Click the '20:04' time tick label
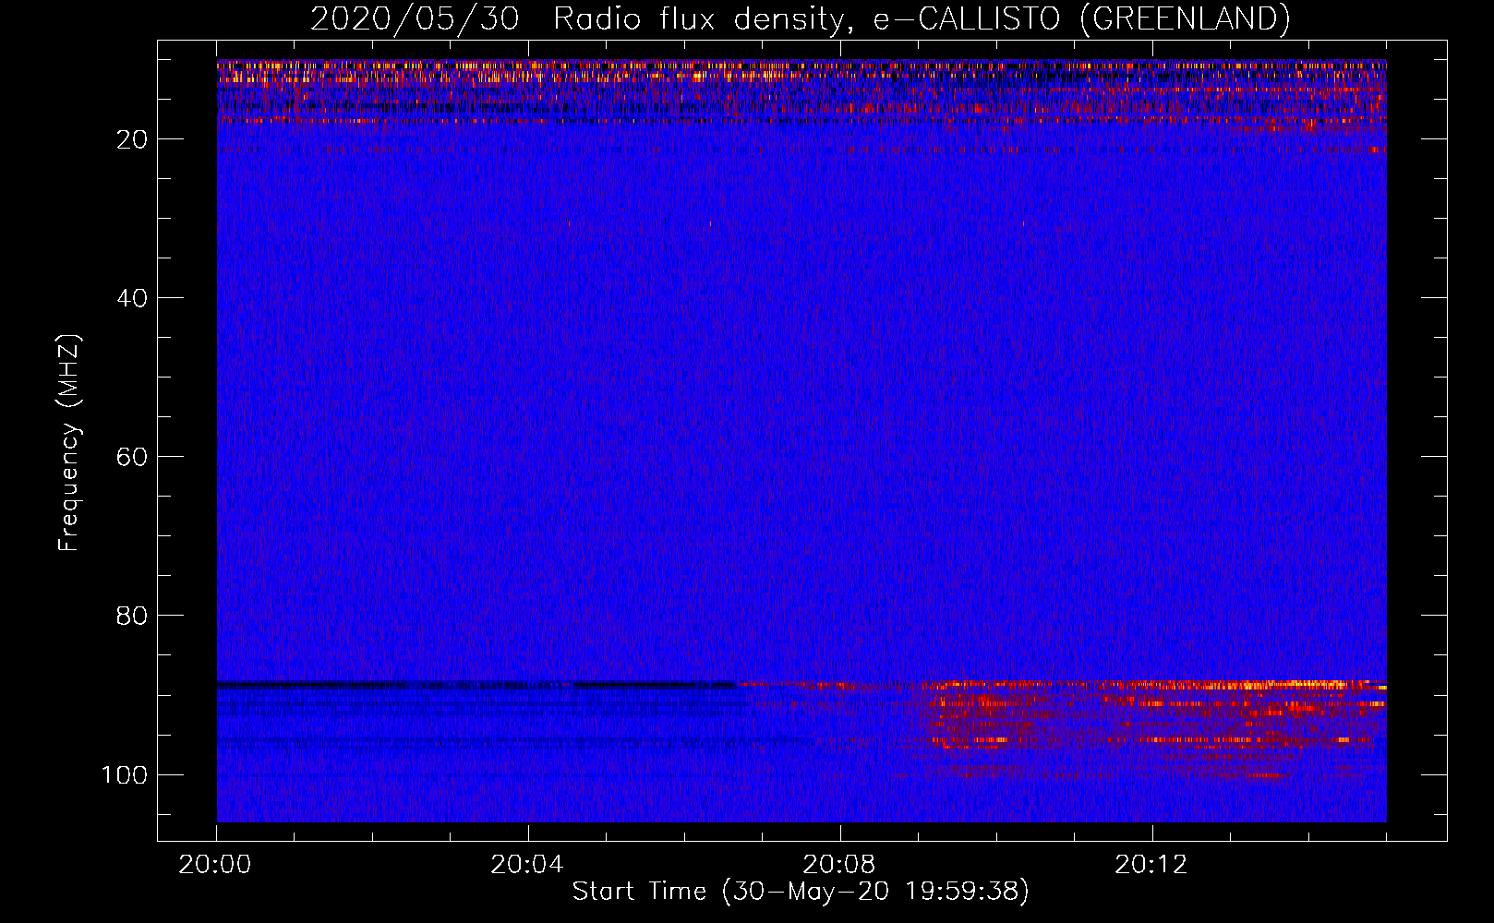 527,865
